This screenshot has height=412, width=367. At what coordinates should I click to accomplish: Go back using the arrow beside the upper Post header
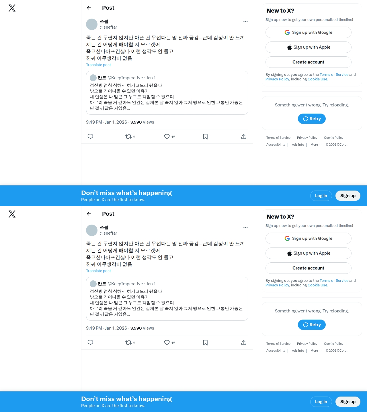point(89,8)
